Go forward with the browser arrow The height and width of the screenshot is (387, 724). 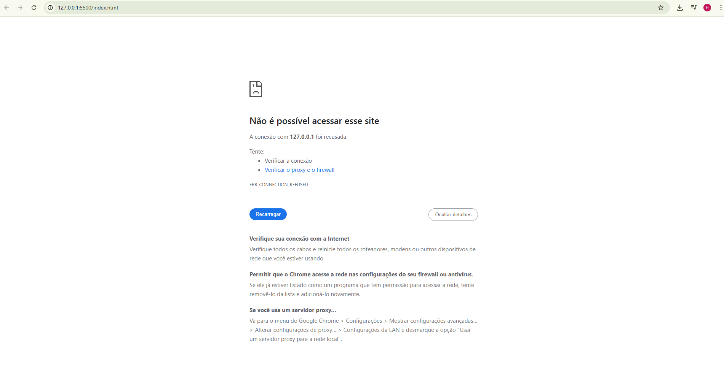click(20, 8)
